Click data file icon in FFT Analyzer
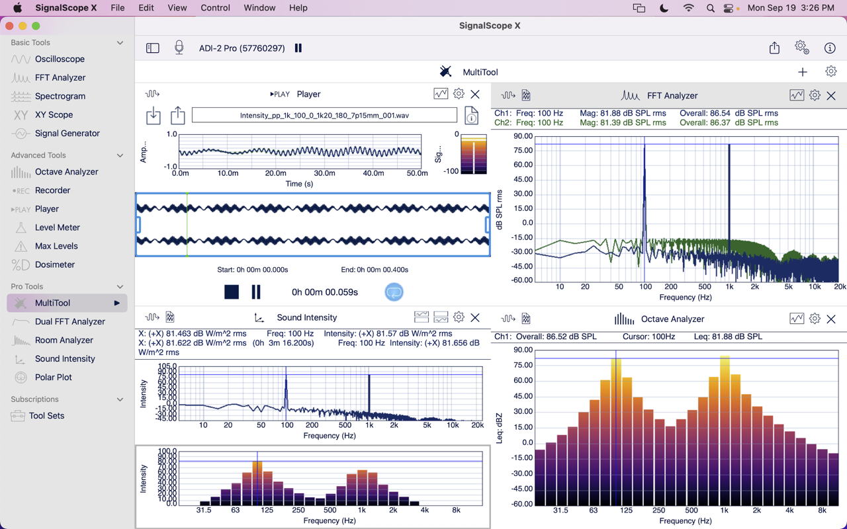Viewport: 847px width, 529px height. (x=526, y=95)
